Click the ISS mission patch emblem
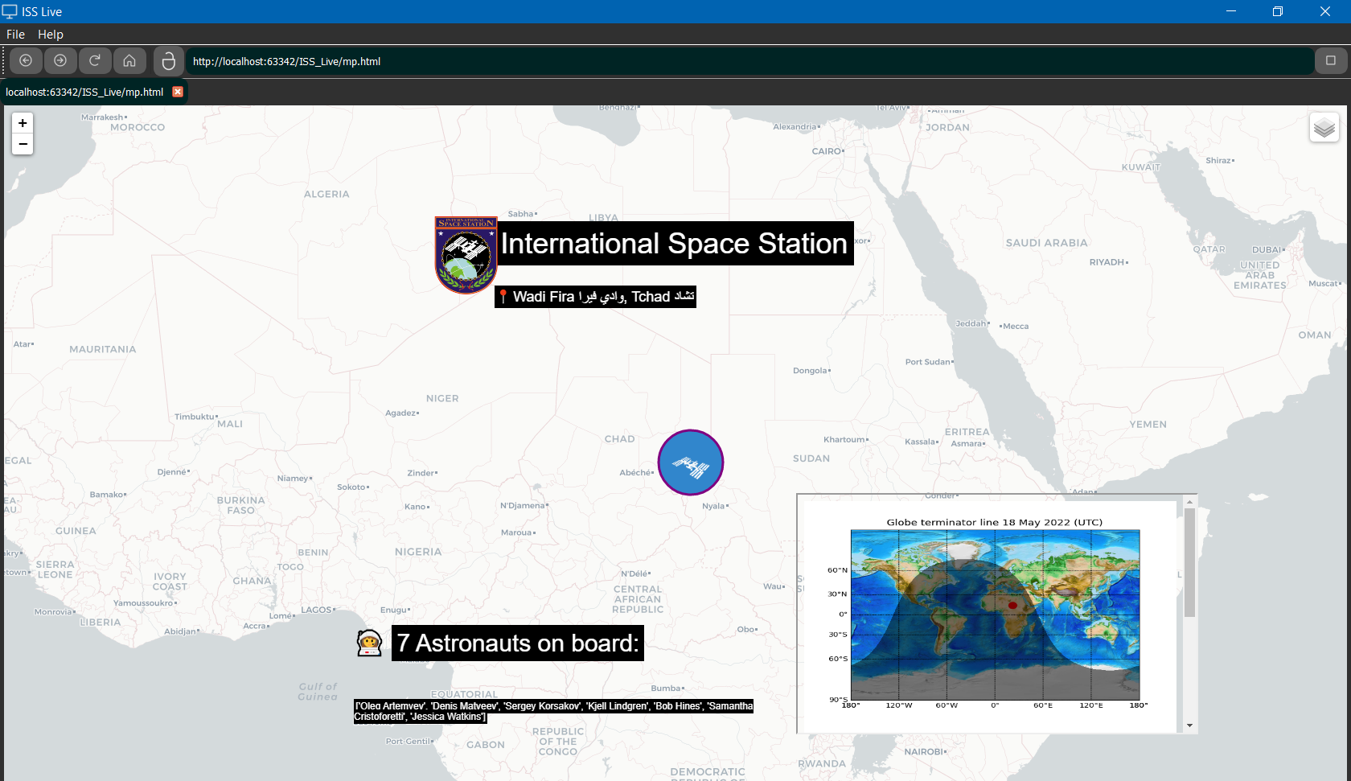Image resolution: width=1351 pixels, height=781 pixels. [x=466, y=255]
